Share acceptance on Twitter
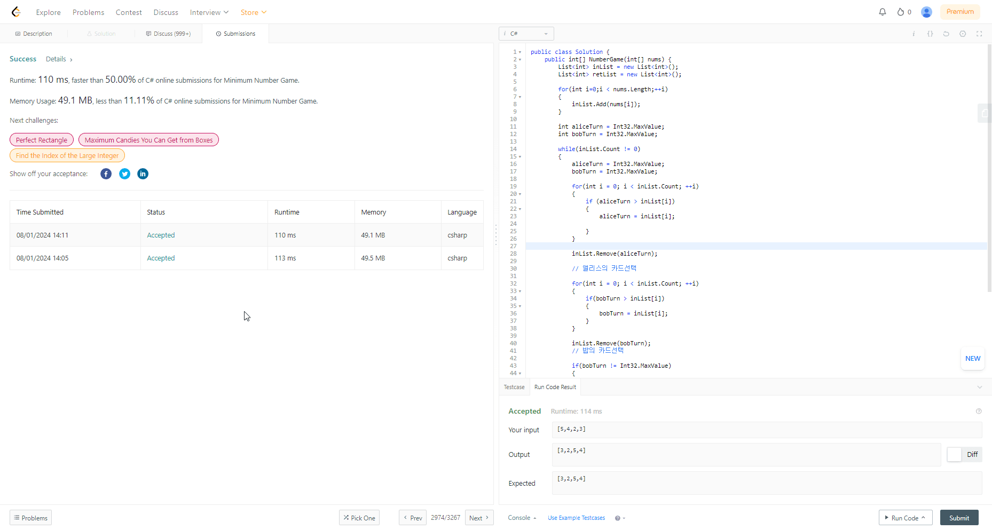This screenshot has width=992, height=530. tap(124, 174)
